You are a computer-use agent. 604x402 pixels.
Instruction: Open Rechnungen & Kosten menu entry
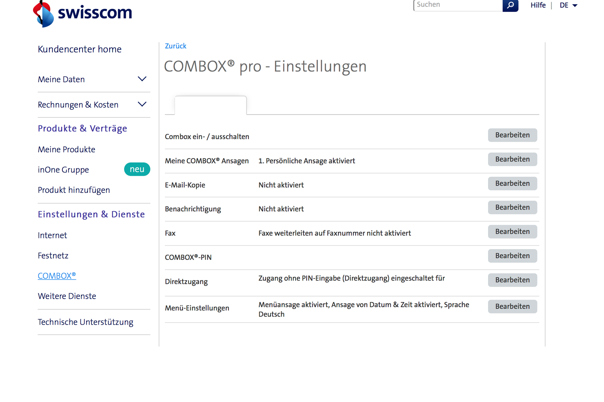point(78,105)
